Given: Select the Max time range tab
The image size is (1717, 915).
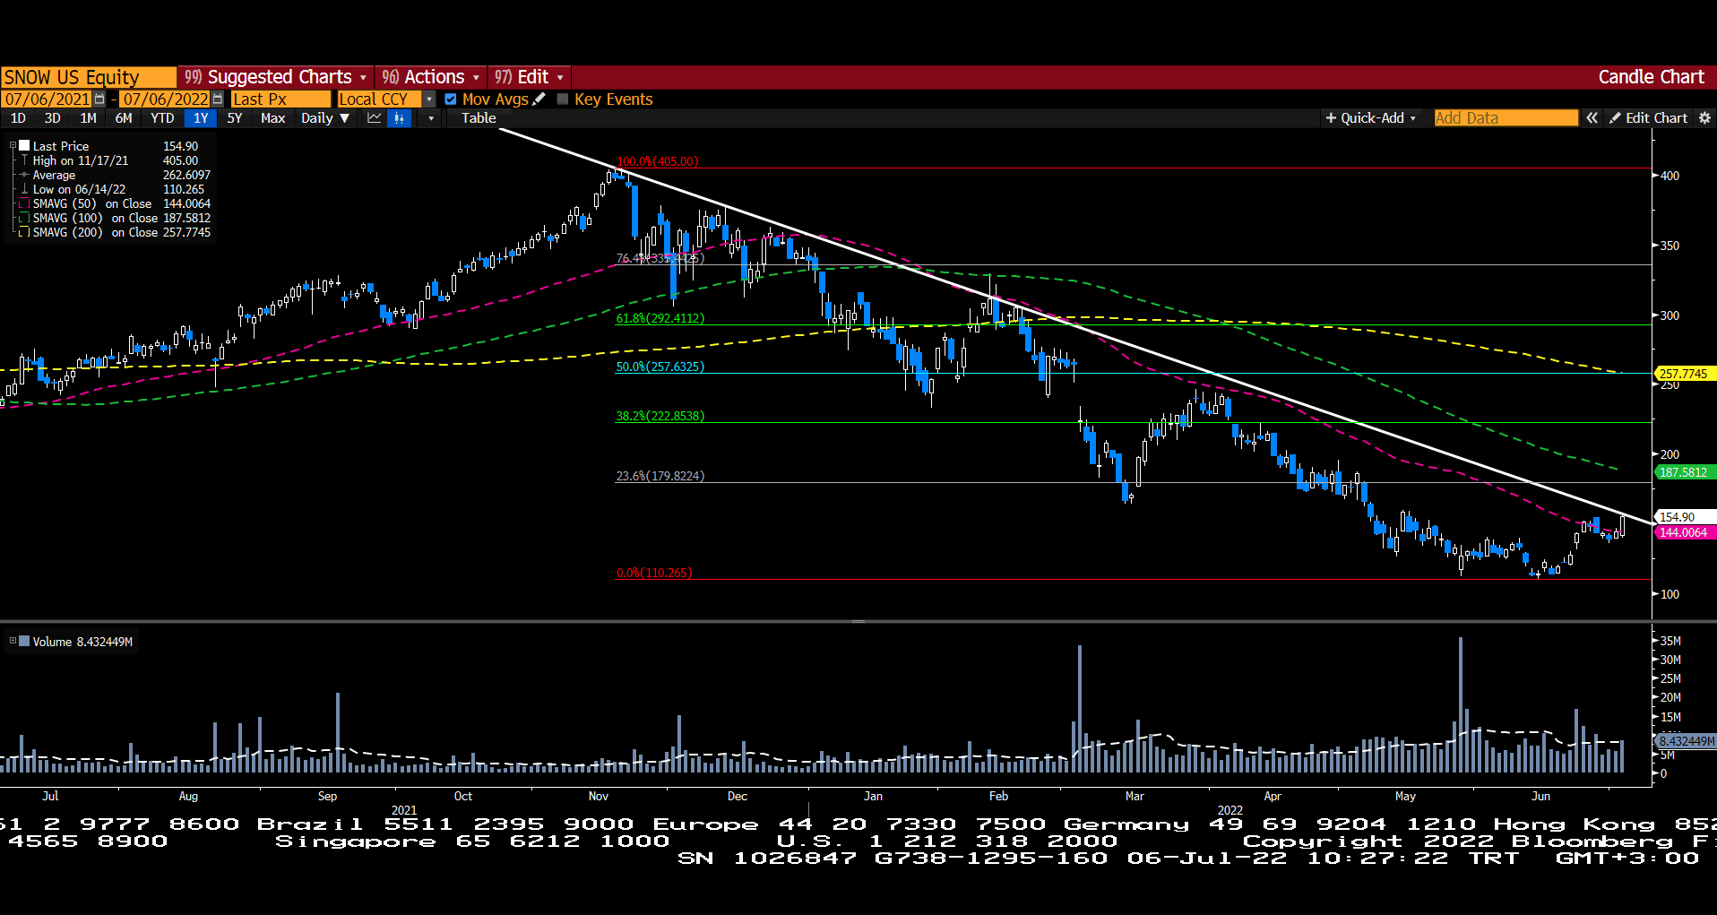Looking at the screenshot, I should (x=273, y=118).
